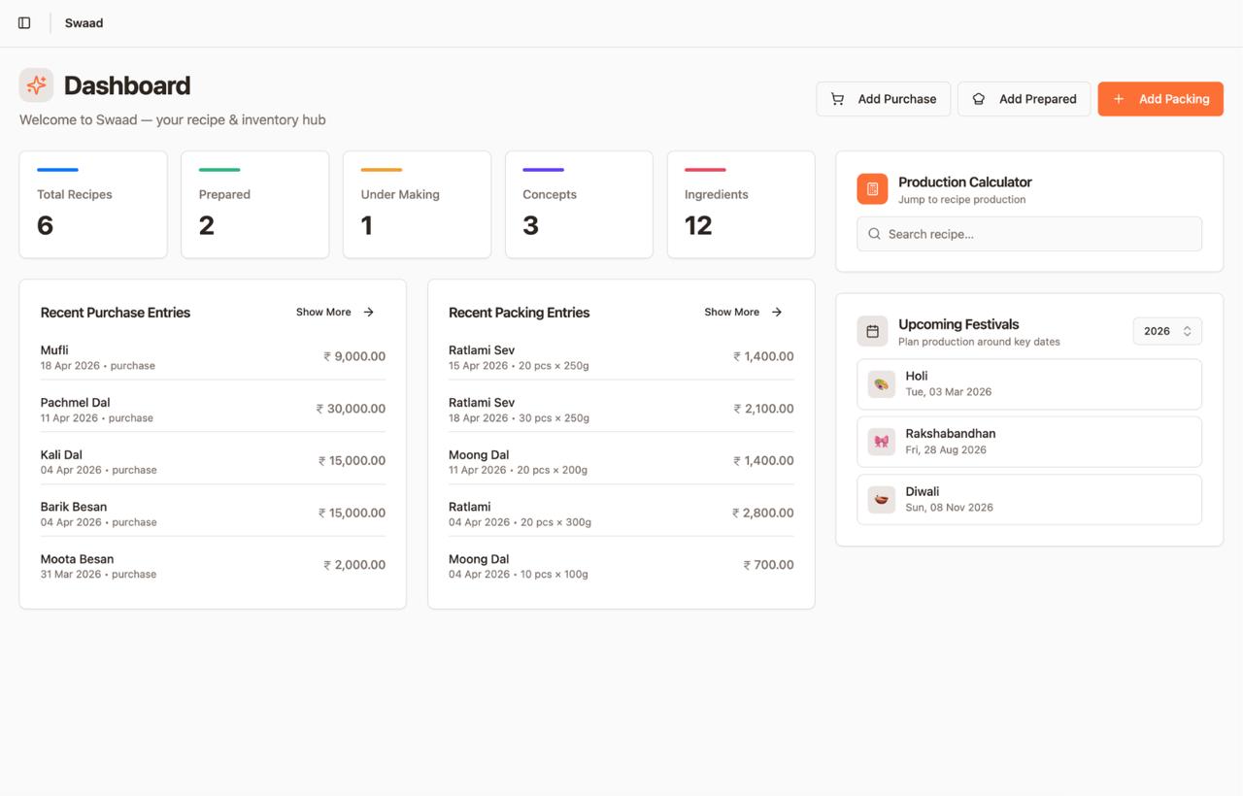
Task: Click the Add Prepared button
Action: click(1024, 99)
